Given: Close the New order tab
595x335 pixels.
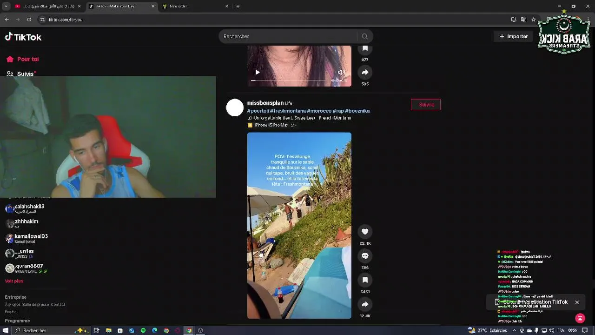Looking at the screenshot, I should (x=227, y=6).
